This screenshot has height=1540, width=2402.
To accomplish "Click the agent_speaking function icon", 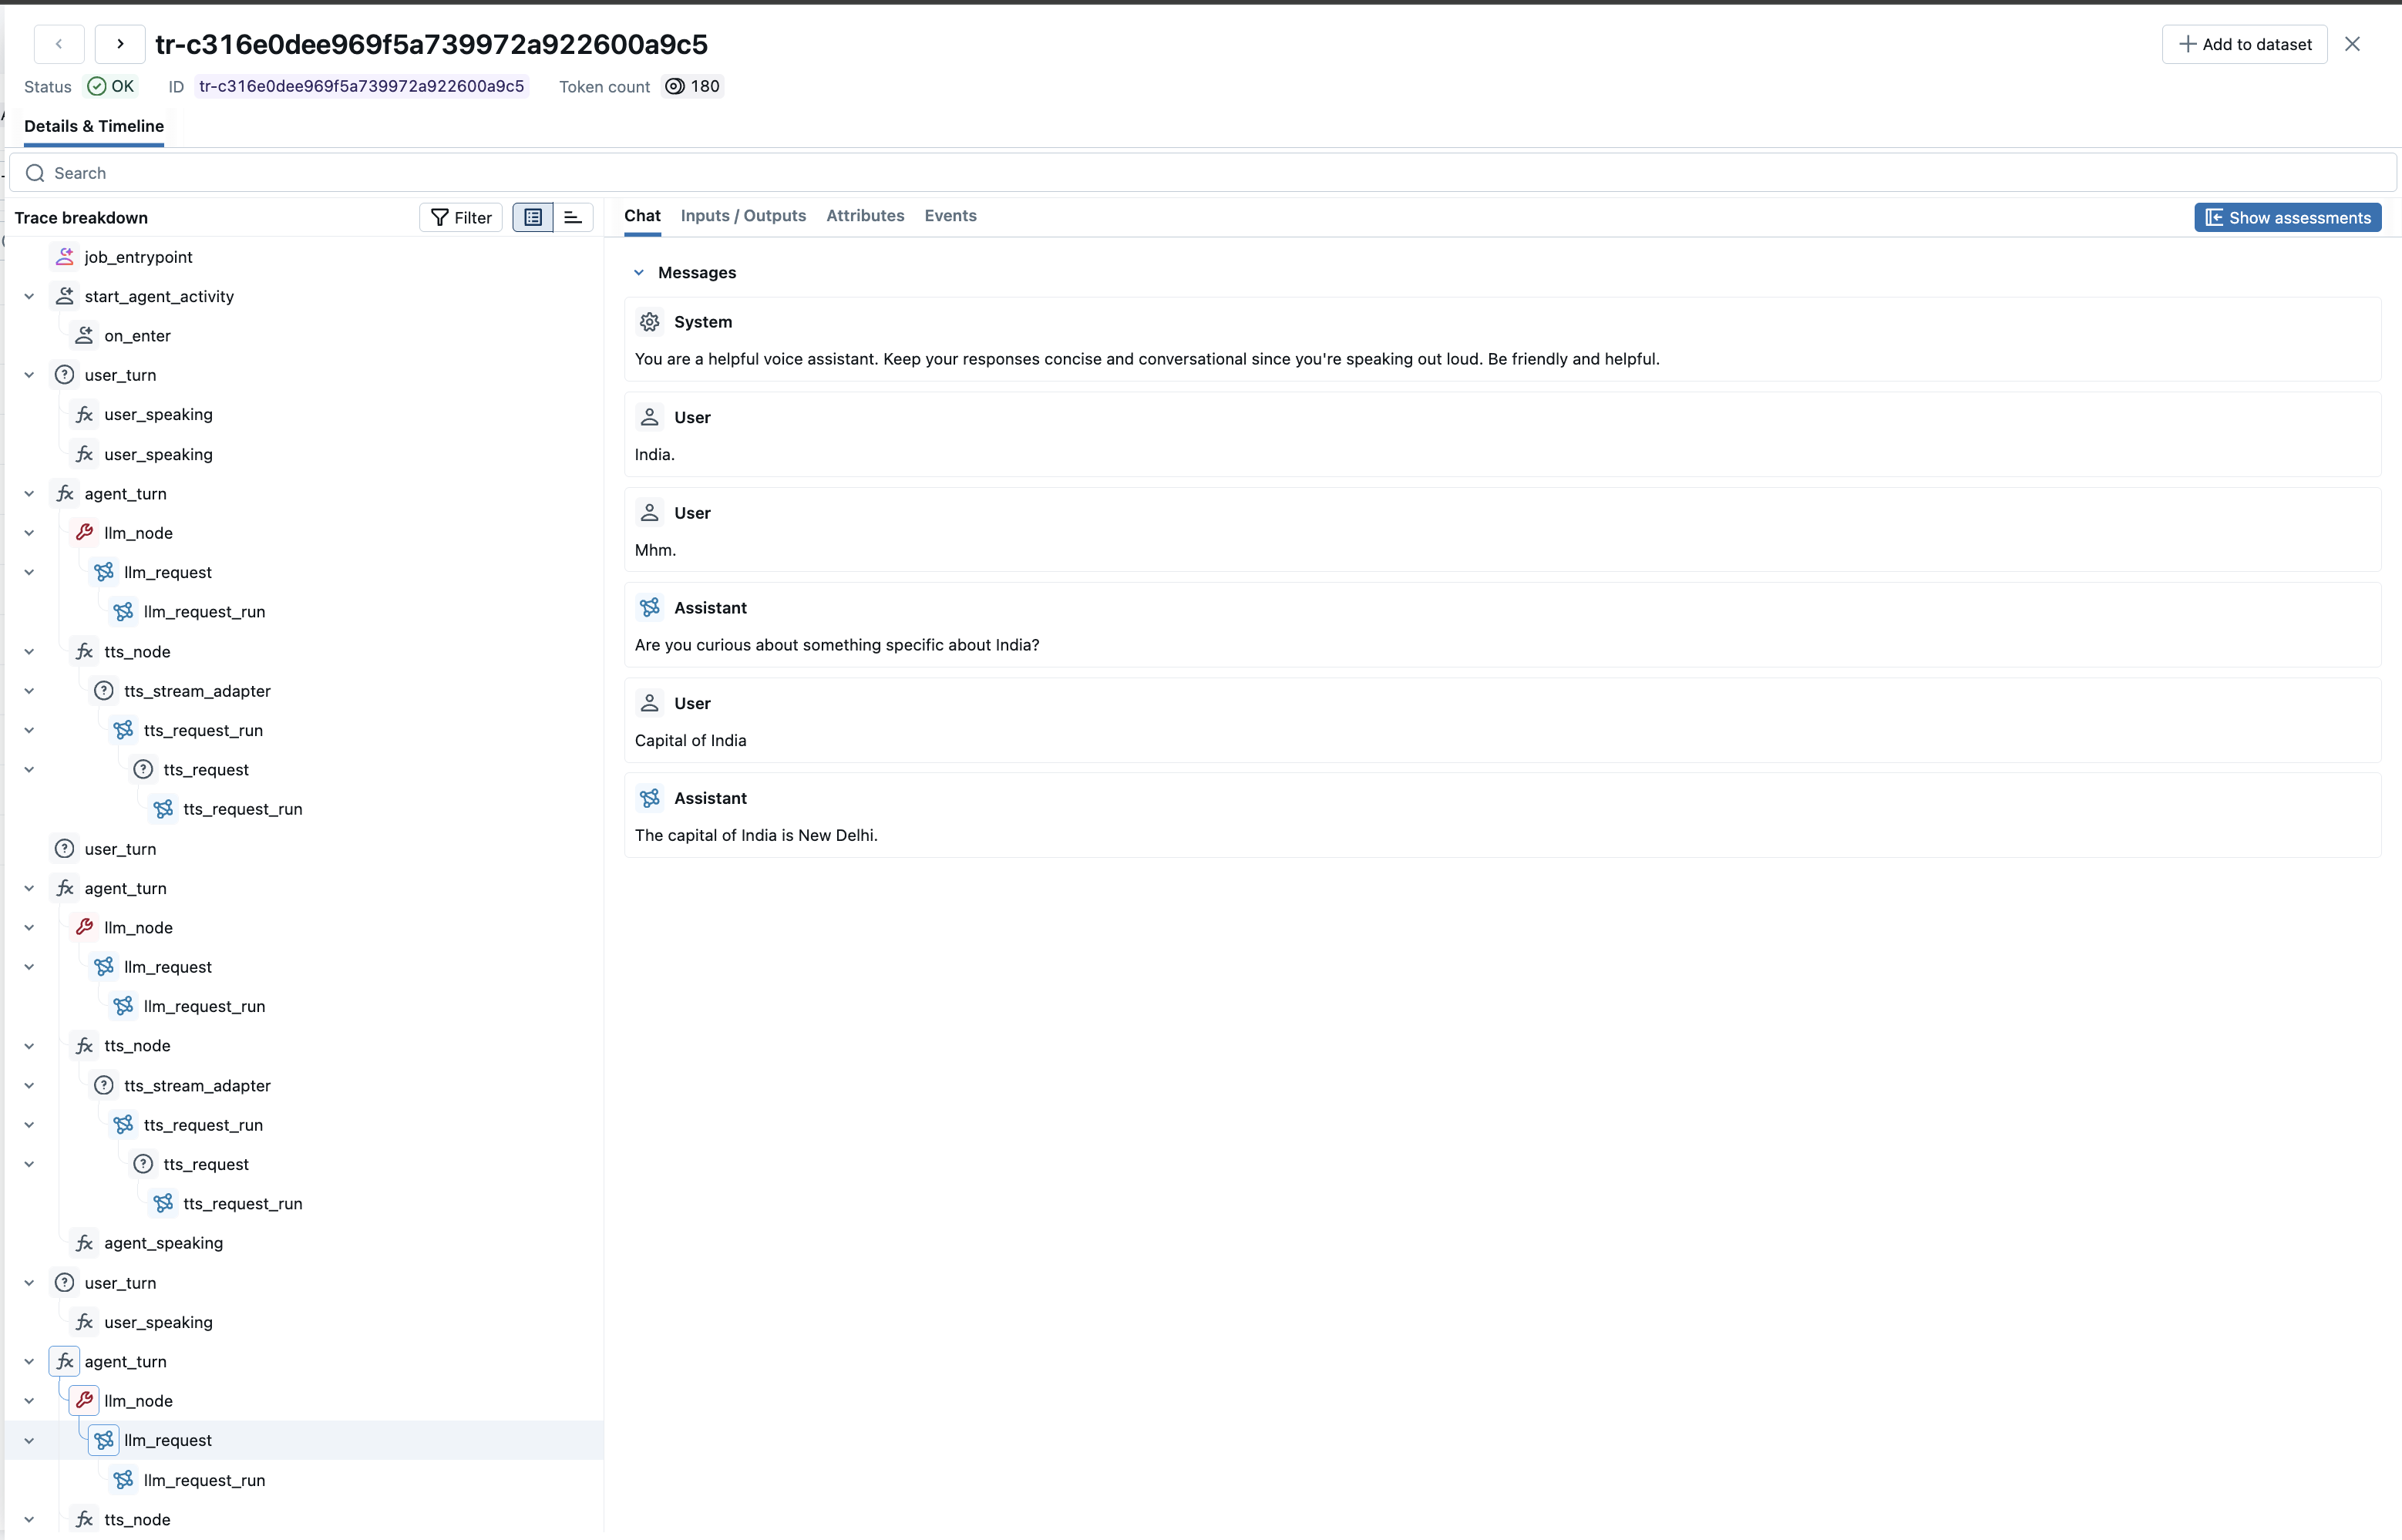I will (x=85, y=1243).
